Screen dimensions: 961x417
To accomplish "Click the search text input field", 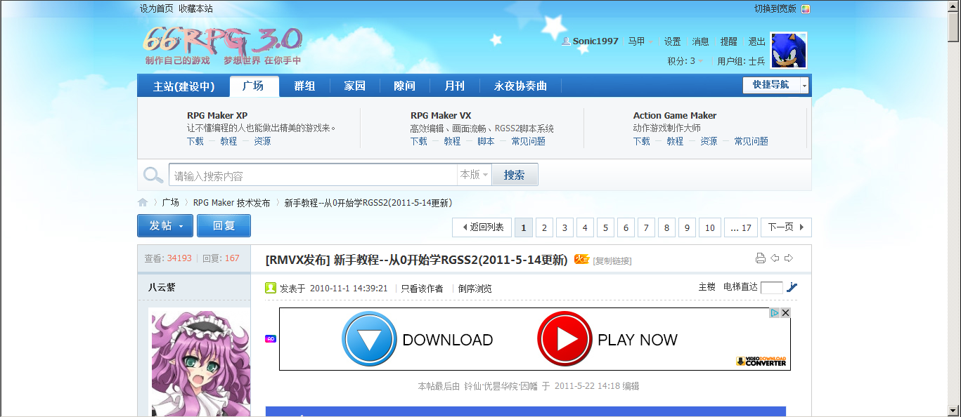I will pyautogui.click(x=313, y=175).
